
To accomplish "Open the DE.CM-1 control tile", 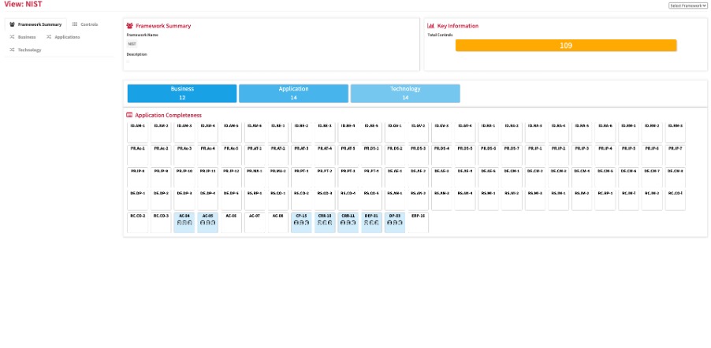I will point(512,178).
